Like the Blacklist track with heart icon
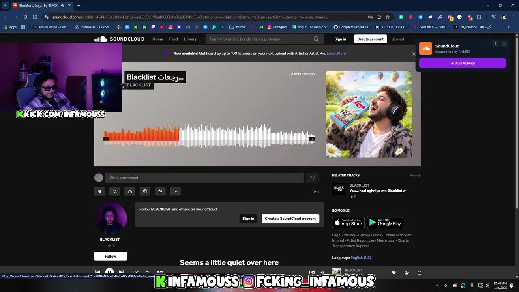Image resolution: width=519 pixels, height=292 pixels. (x=100, y=191)
